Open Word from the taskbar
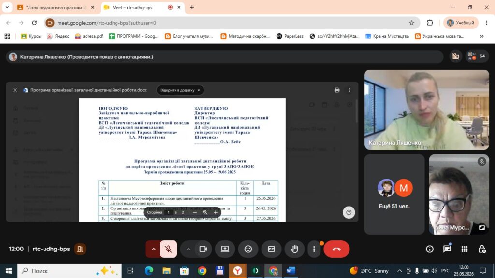Image resolution: width=495 pixels, height=278 pixels. pos(291,271)
